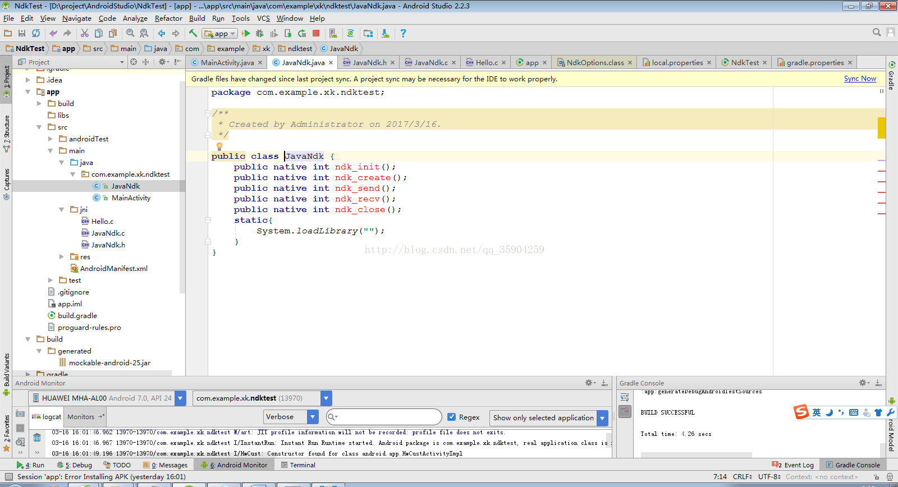Click the ndktest breadcrumb in navigation bar
The width and height of the screenshot is (898, 487).
coord(295,49)
